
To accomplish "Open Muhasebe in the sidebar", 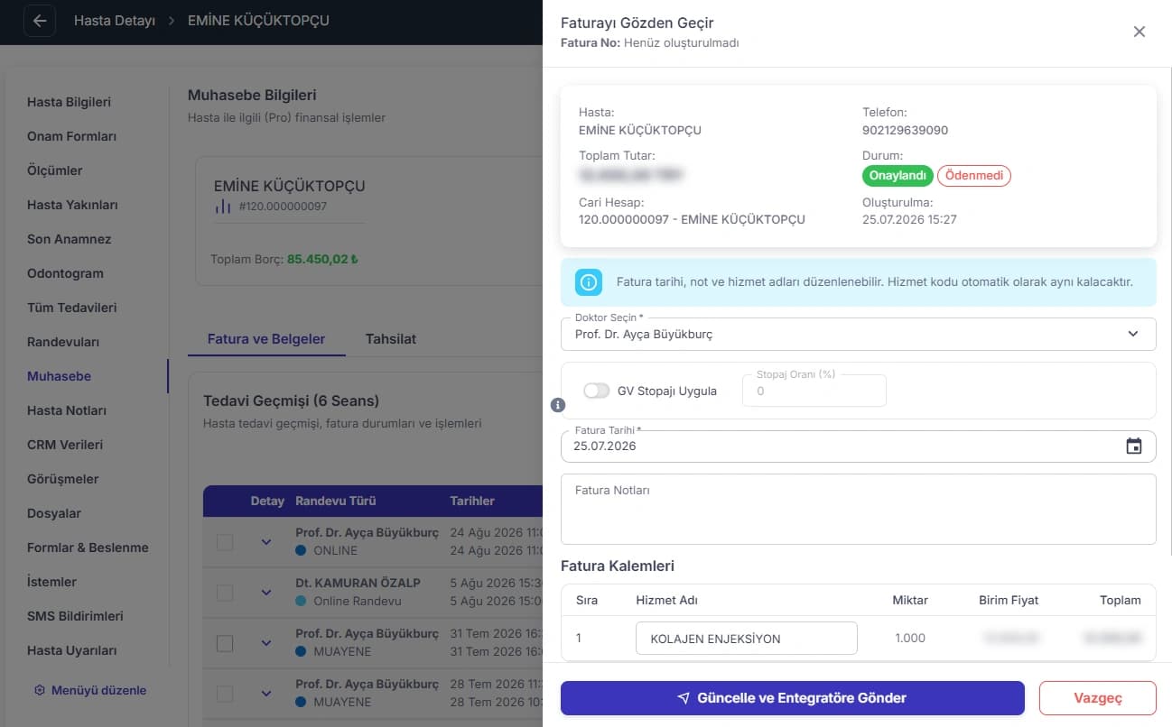I will coord(60,376).
